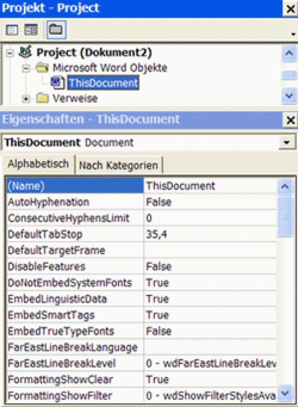Select the EmbedSmartTags property
Image resolution: width=298 pixels, height=407 pixels.
[x=75, y=315]
